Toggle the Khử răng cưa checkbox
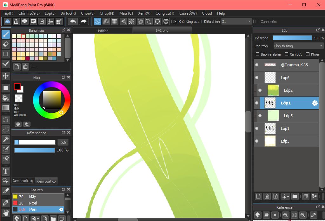325x221 pixels. click(175, 22)
